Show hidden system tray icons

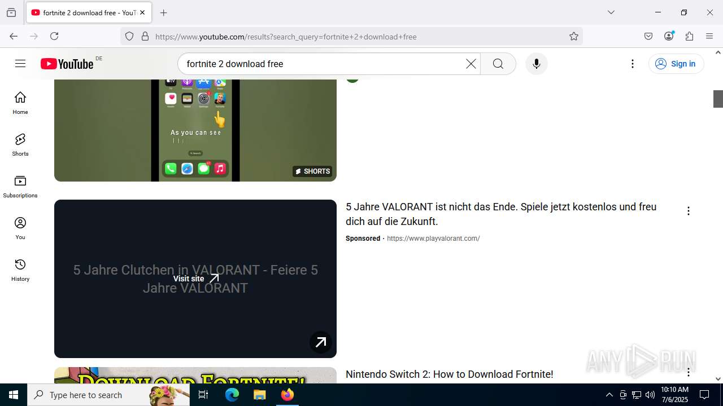click(609, 395)
